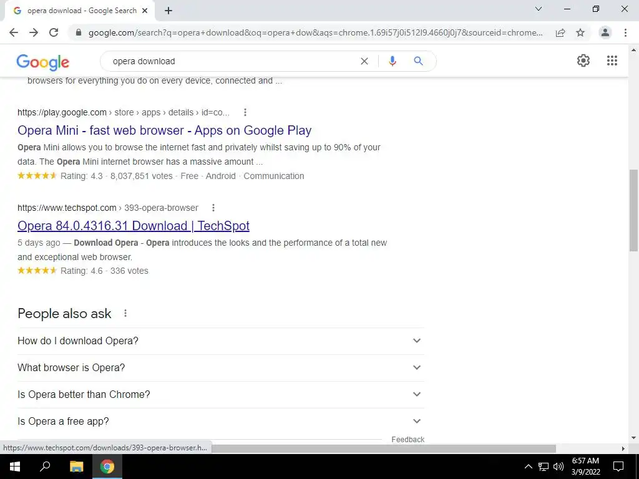Click techspot.com result URL breadcrumb
The image size is (639, 479).
pos(107,208)
